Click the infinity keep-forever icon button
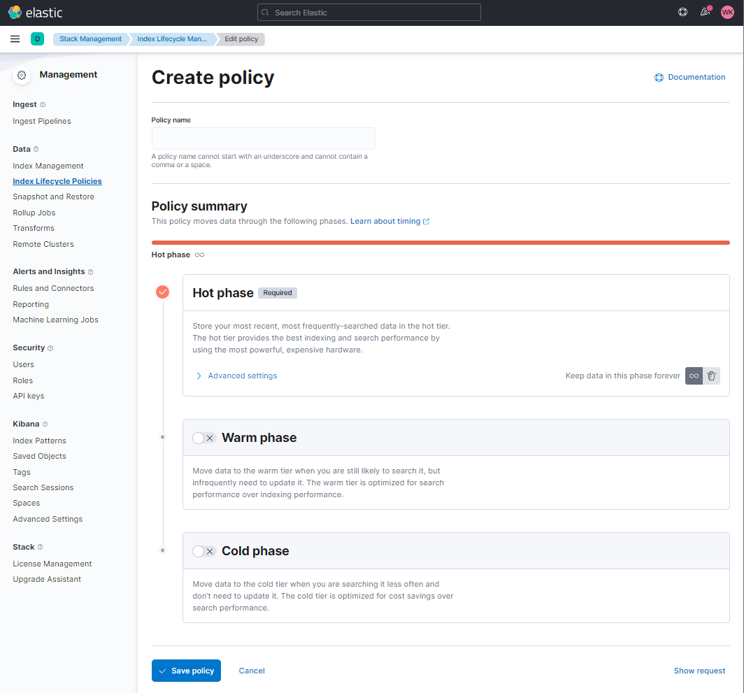This screenshot has width=744, height=693. (x=694, y=376)
